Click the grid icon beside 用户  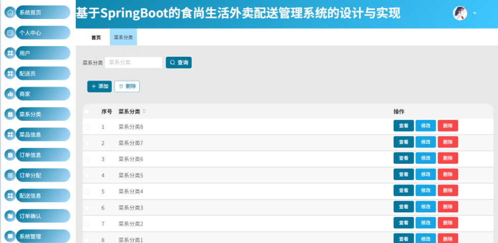click(10, 53)
